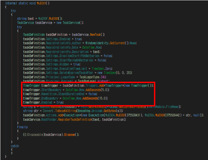Click the 'internal static void' method declaration line

(x=27, y=3)
